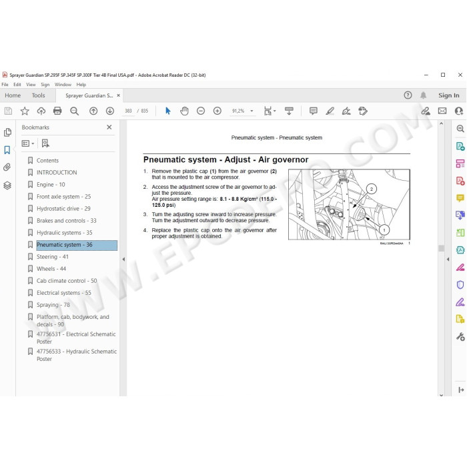This screenshot has width=467, height=467.
Task: Open the Window menu
Action: [63, 85]
